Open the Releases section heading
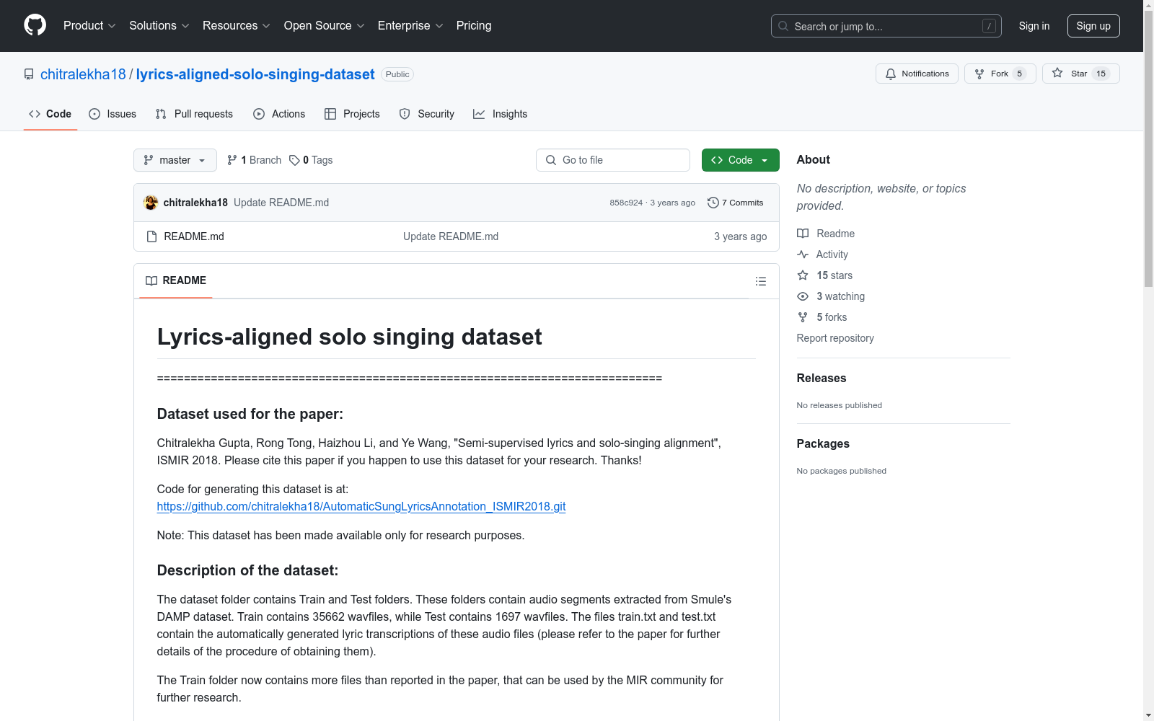This screenshot has height=721, width=1154. pos(822,378)
